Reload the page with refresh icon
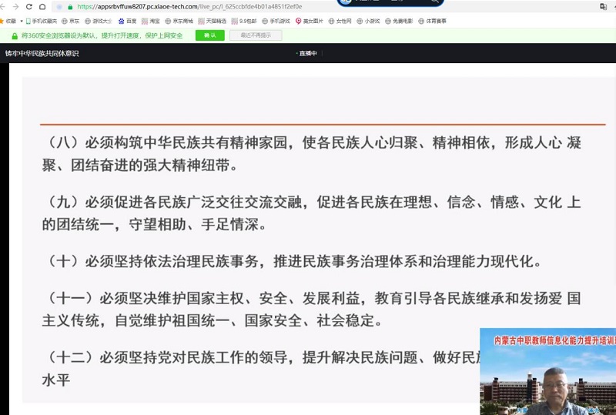Image resolution: width=616 pixels, height=415 pixels. (x=29, y=6)
